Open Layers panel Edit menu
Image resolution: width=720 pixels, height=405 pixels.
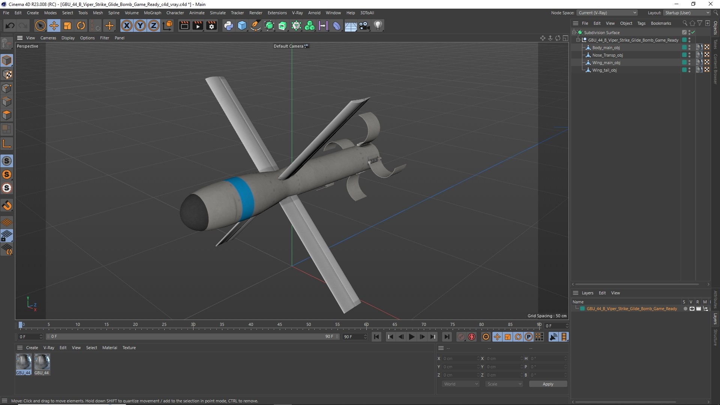[602, 293]
